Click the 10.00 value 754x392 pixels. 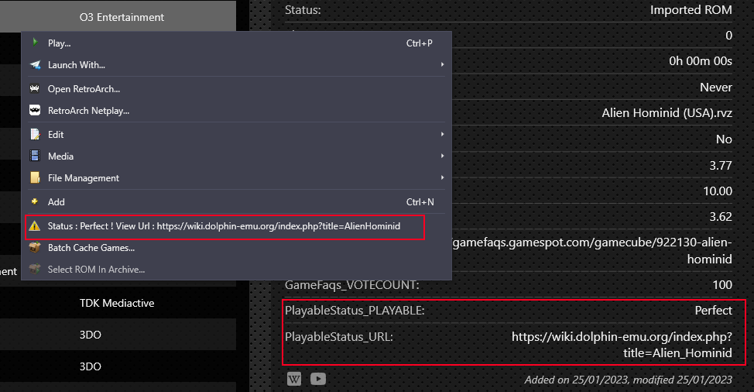click(718, 191)
